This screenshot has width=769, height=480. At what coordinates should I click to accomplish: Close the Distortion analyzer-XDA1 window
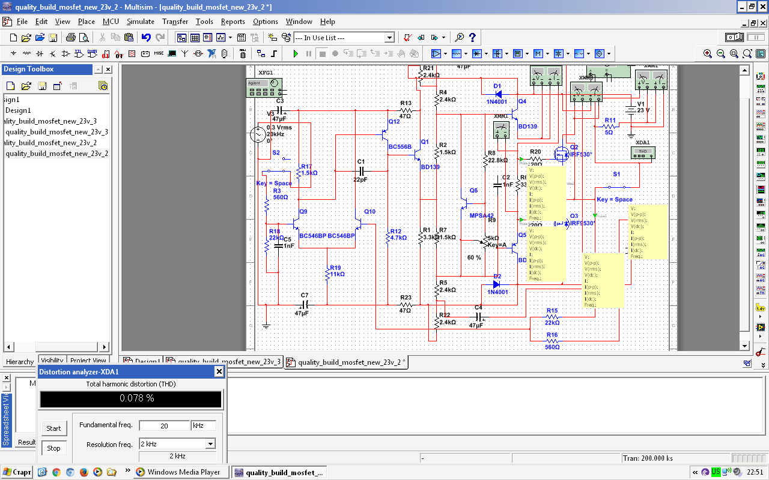click(x=219, y=372)
